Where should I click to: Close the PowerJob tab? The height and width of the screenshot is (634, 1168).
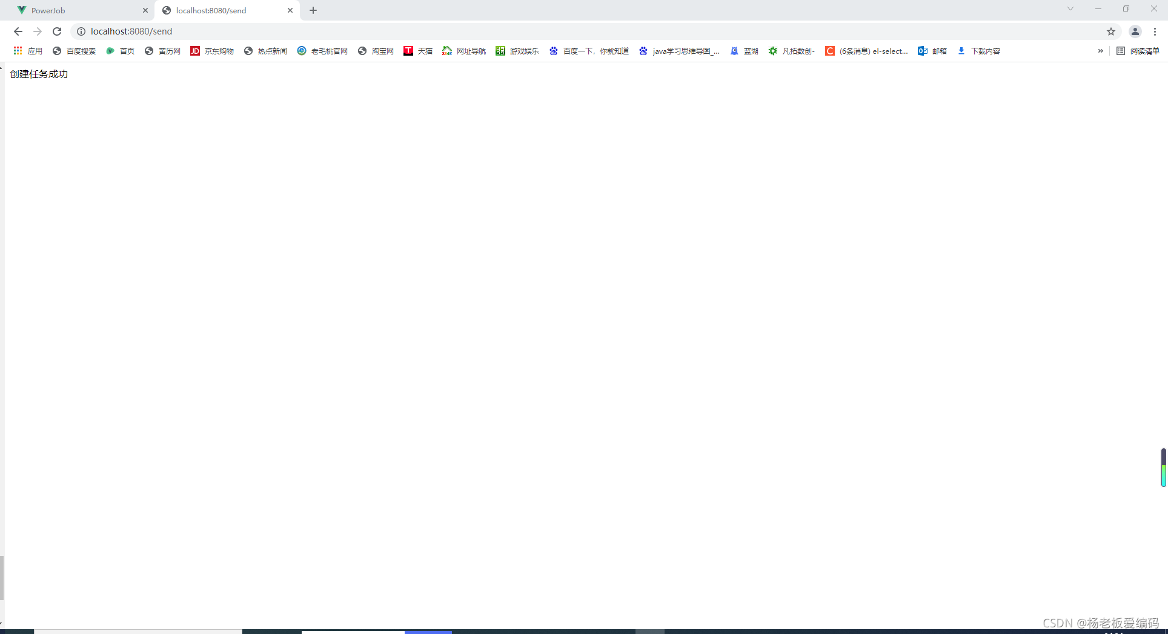(x=145, y=10)
